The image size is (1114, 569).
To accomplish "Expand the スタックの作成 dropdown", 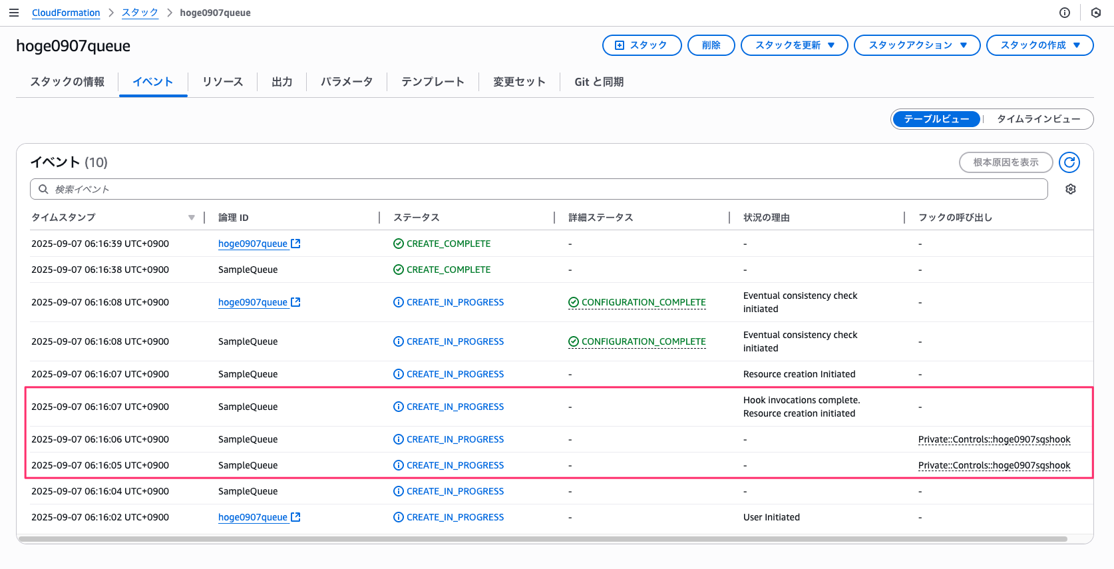I will pyautogui.click(x=1039, y=45).
